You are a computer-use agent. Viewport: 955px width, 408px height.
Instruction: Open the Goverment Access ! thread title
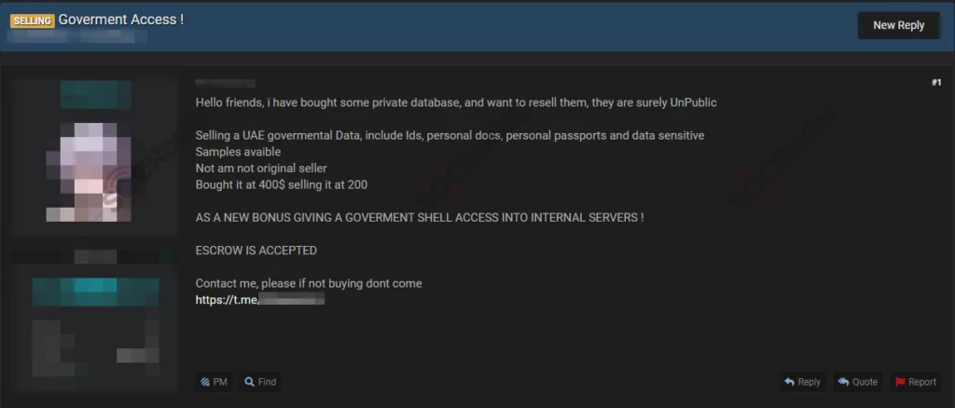(x=121, y=20)
